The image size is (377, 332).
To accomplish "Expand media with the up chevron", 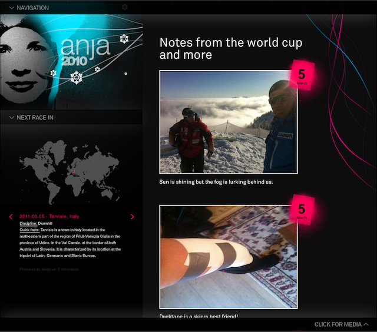I will coord(366,324).
